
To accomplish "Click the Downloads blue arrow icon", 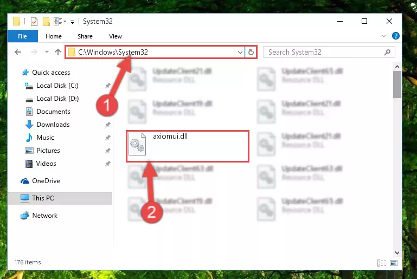I will [x=29, y=125].
